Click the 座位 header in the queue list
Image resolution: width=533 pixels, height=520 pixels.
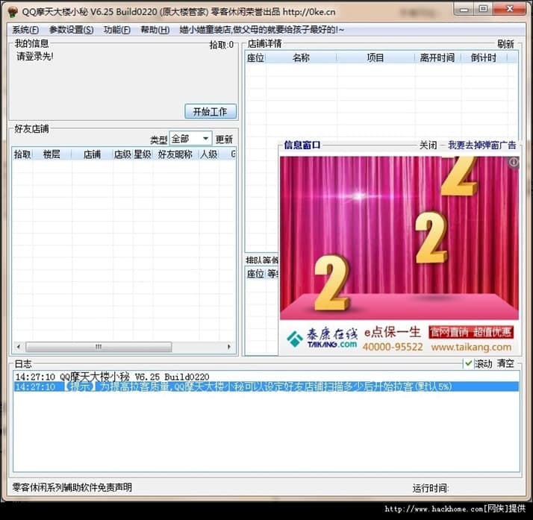[255, 274]
